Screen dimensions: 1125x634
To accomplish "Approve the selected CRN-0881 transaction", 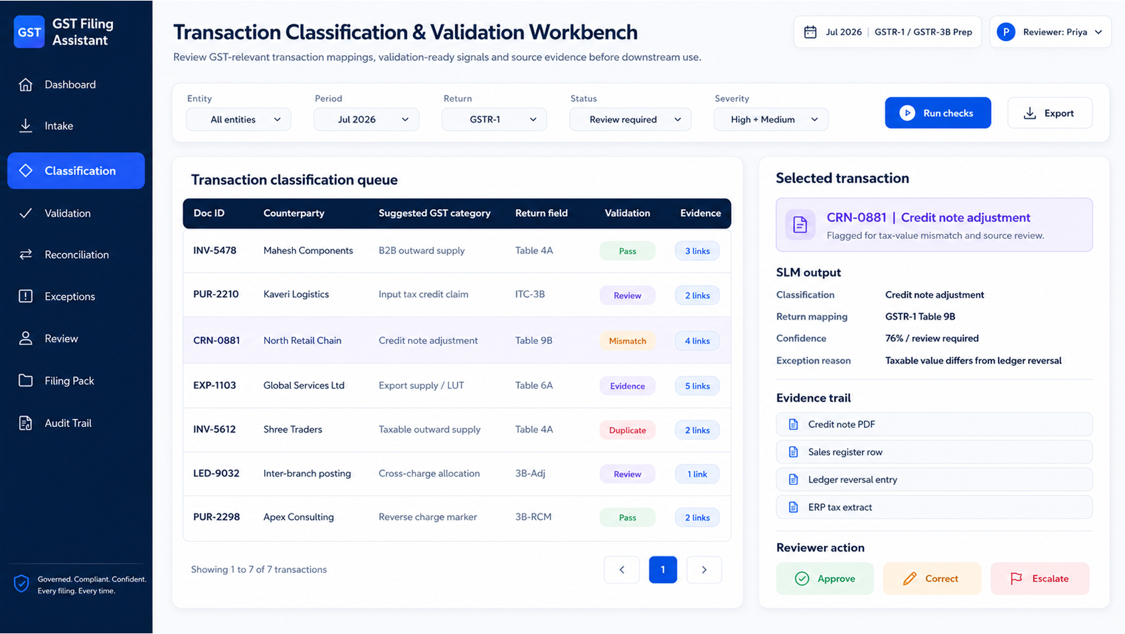I will pyautogui.click(x=825, y=579).
